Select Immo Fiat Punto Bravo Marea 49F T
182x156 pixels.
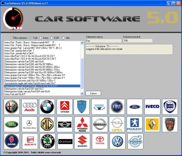pyautogui.click(x=42, y=45)
